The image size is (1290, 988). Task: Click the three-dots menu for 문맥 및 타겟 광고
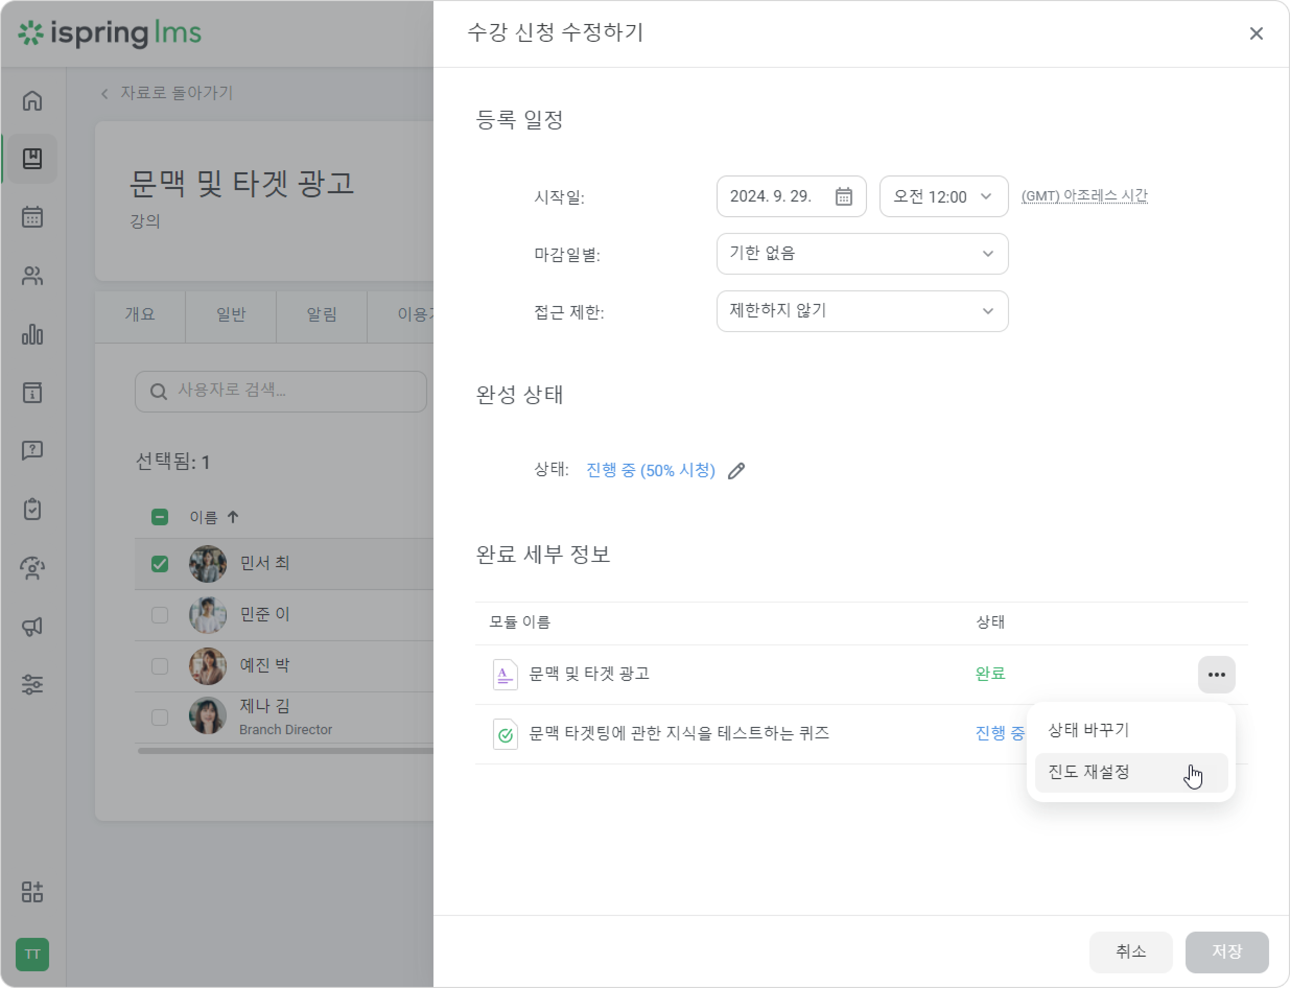pos(1216,675)
